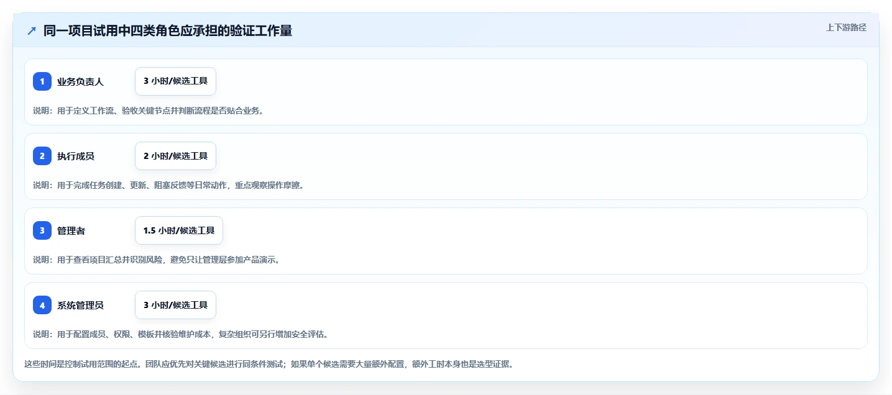Click the 2 小时/候选工具 chip for 执行成员
The width and height of the screenshot is (892, 395).
[175, 156]
